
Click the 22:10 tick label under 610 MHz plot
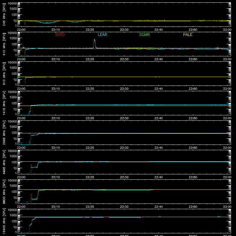55,89
